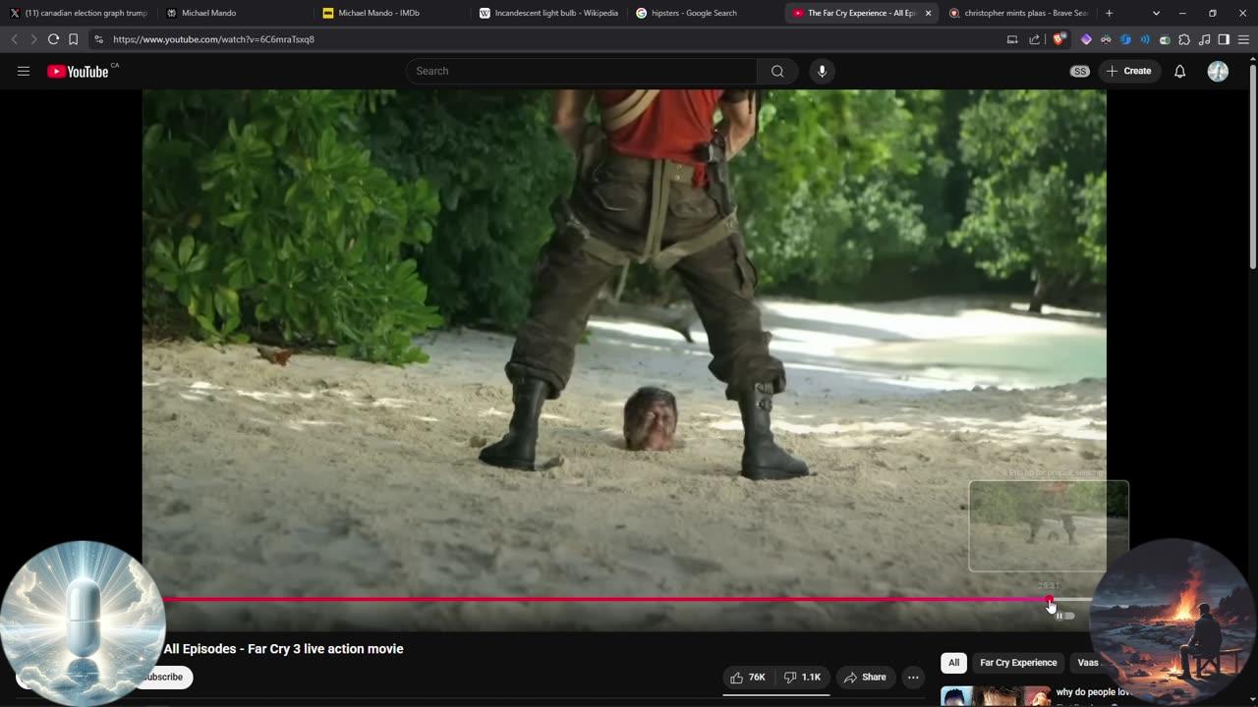This screenshot has height=707, width=1258.
Task: Toggle the autoplay switch in player
Action: click(x=1065, y=616)
